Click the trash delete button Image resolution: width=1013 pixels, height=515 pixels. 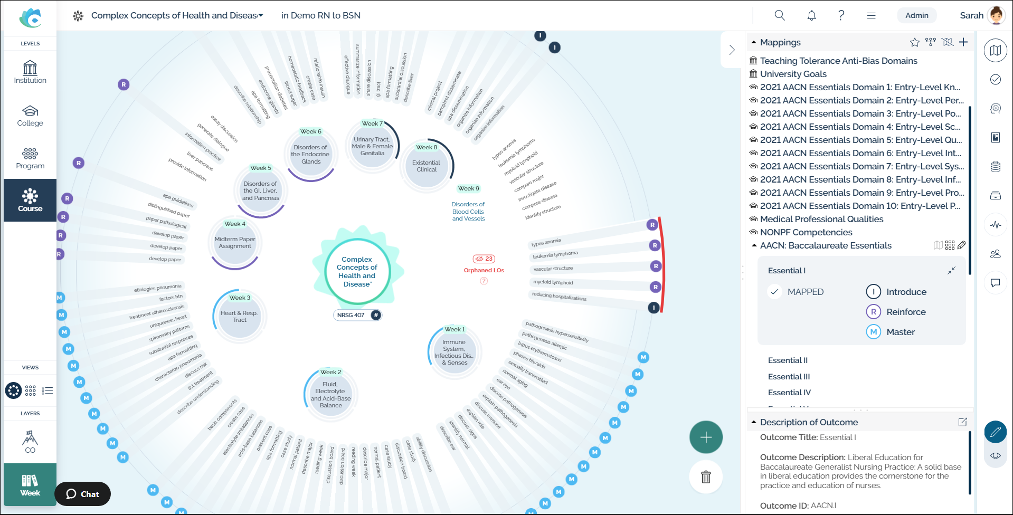706,477
